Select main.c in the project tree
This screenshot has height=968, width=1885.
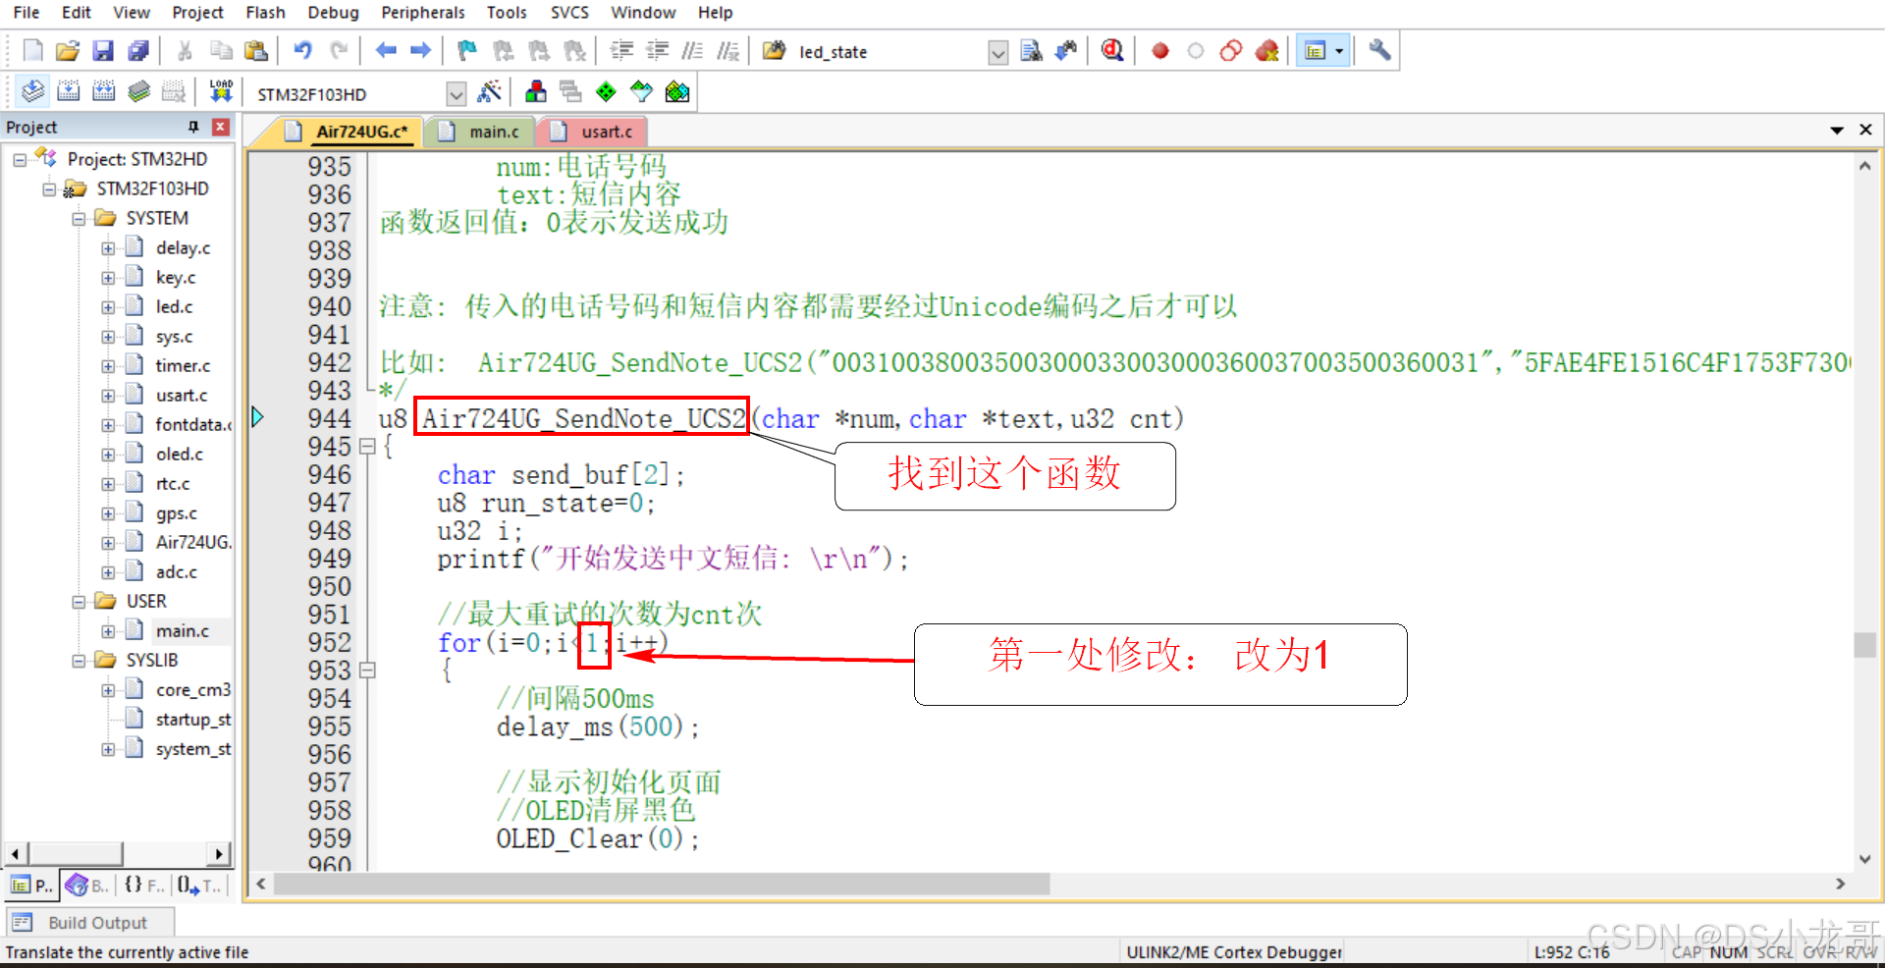pyautogui.click(x=182, y=631)
